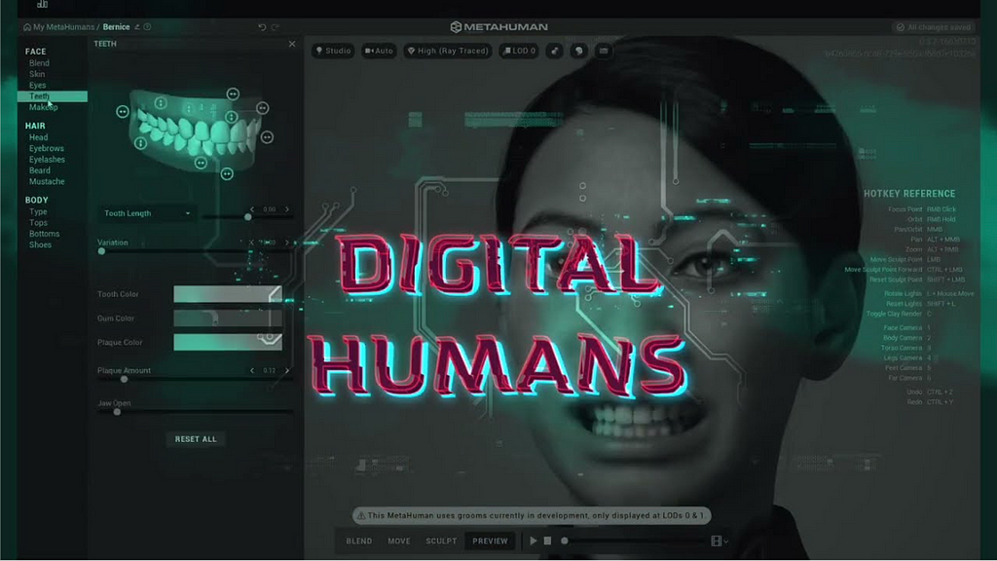Click the edit name pencil next to Bernice
Viewport: 997px width, 561px height.
click(136, 27)
